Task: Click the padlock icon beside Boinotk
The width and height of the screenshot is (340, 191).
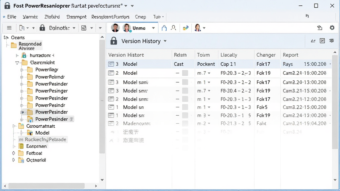Action: tap(42, 28)
